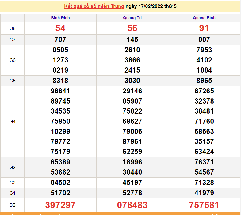Click special prize number 397297

pos(60,205)
